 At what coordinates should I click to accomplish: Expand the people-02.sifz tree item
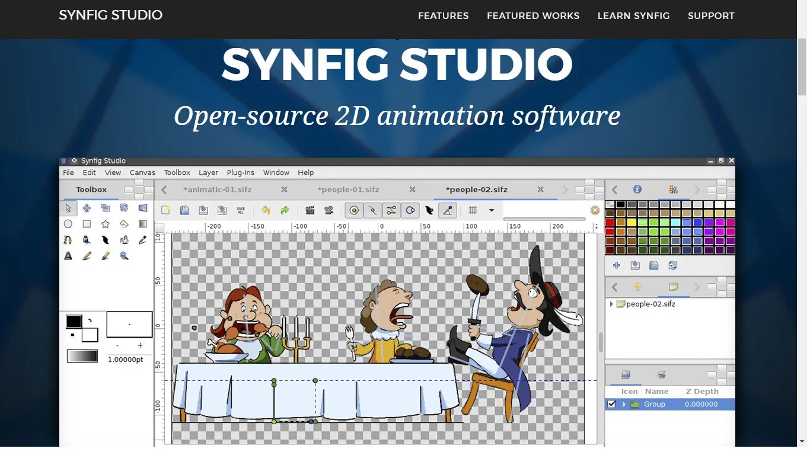click(611, 304)
